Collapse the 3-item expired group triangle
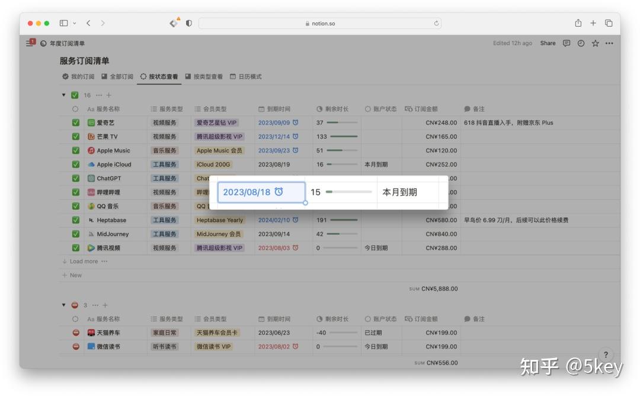The width and height of the screenshot is (640, 396). [63, 305]
